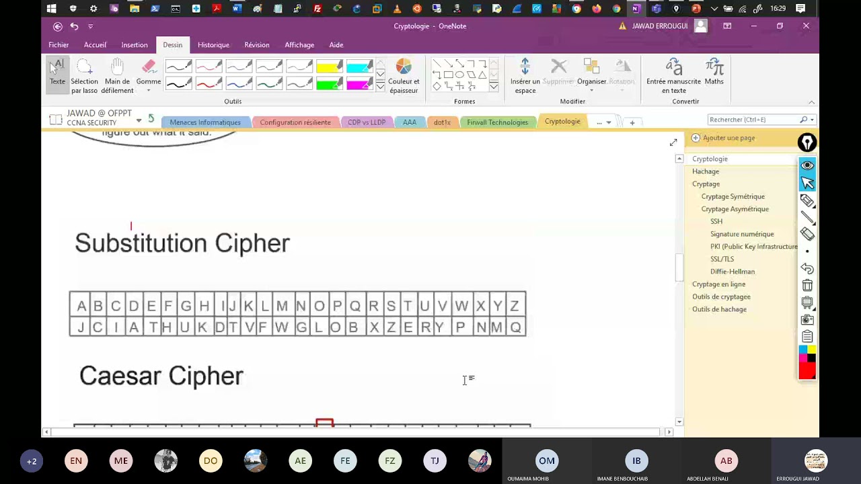861x484 pixels.
Task: Switch to the Accueil ribbon tab
Action: coord(95,45)
